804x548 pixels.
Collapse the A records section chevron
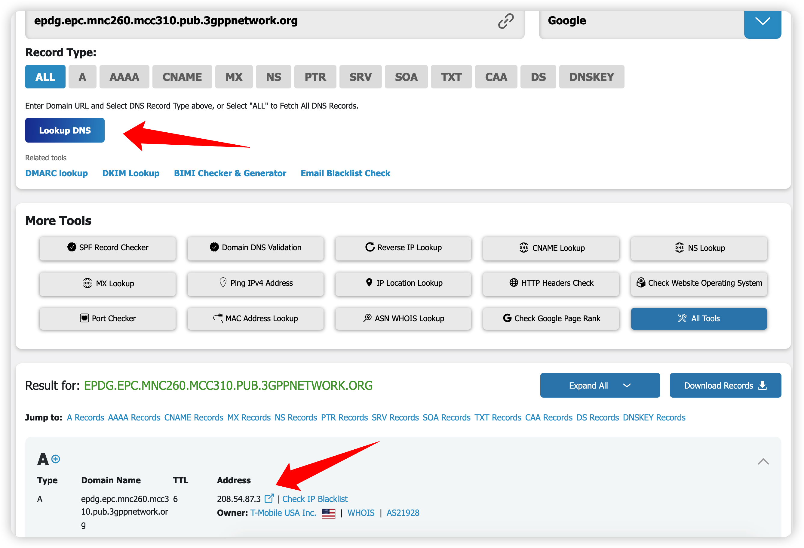click(x=763, y=461)
